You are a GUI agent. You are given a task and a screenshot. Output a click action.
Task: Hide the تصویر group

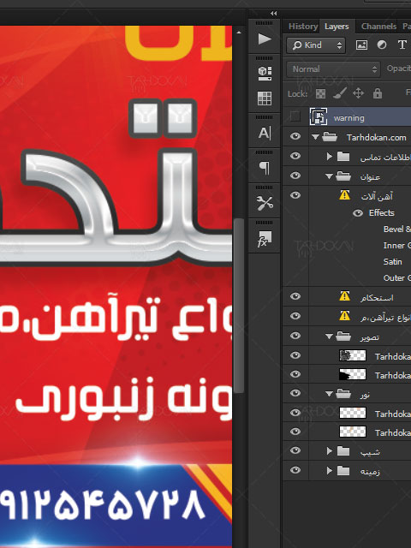click(295, 336)
